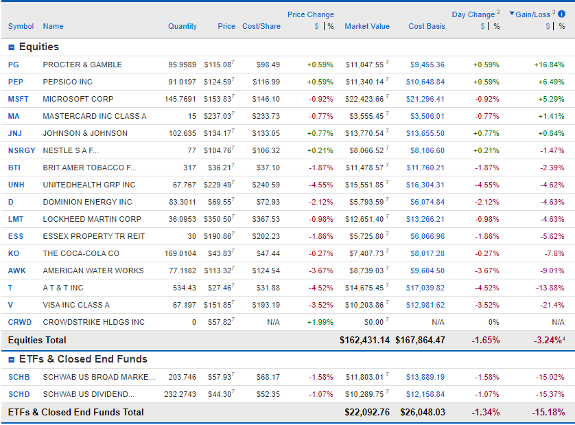Image resolution: width=575 pixels, height=425 pixels.
Task: View cost basis $13,266.21 for Lockheed Martin
Action: tap(425, 219)
